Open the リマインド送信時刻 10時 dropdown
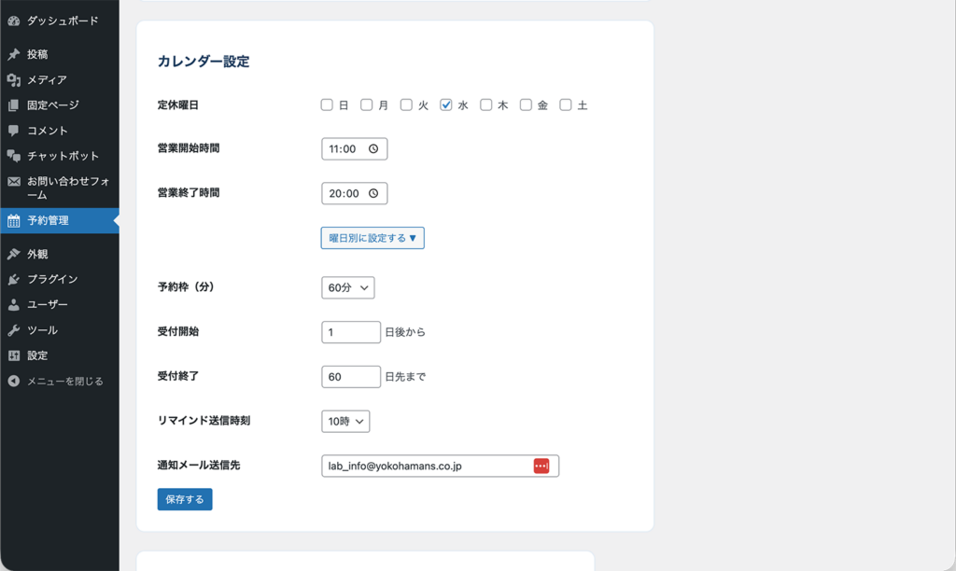The width and height of the screenshot is (956, 571). (x=345, y=422)
